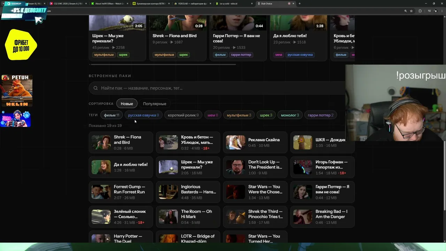
Task: Open The Room — Oh Hi Mark pack
Action: click(x=188, y=216)
